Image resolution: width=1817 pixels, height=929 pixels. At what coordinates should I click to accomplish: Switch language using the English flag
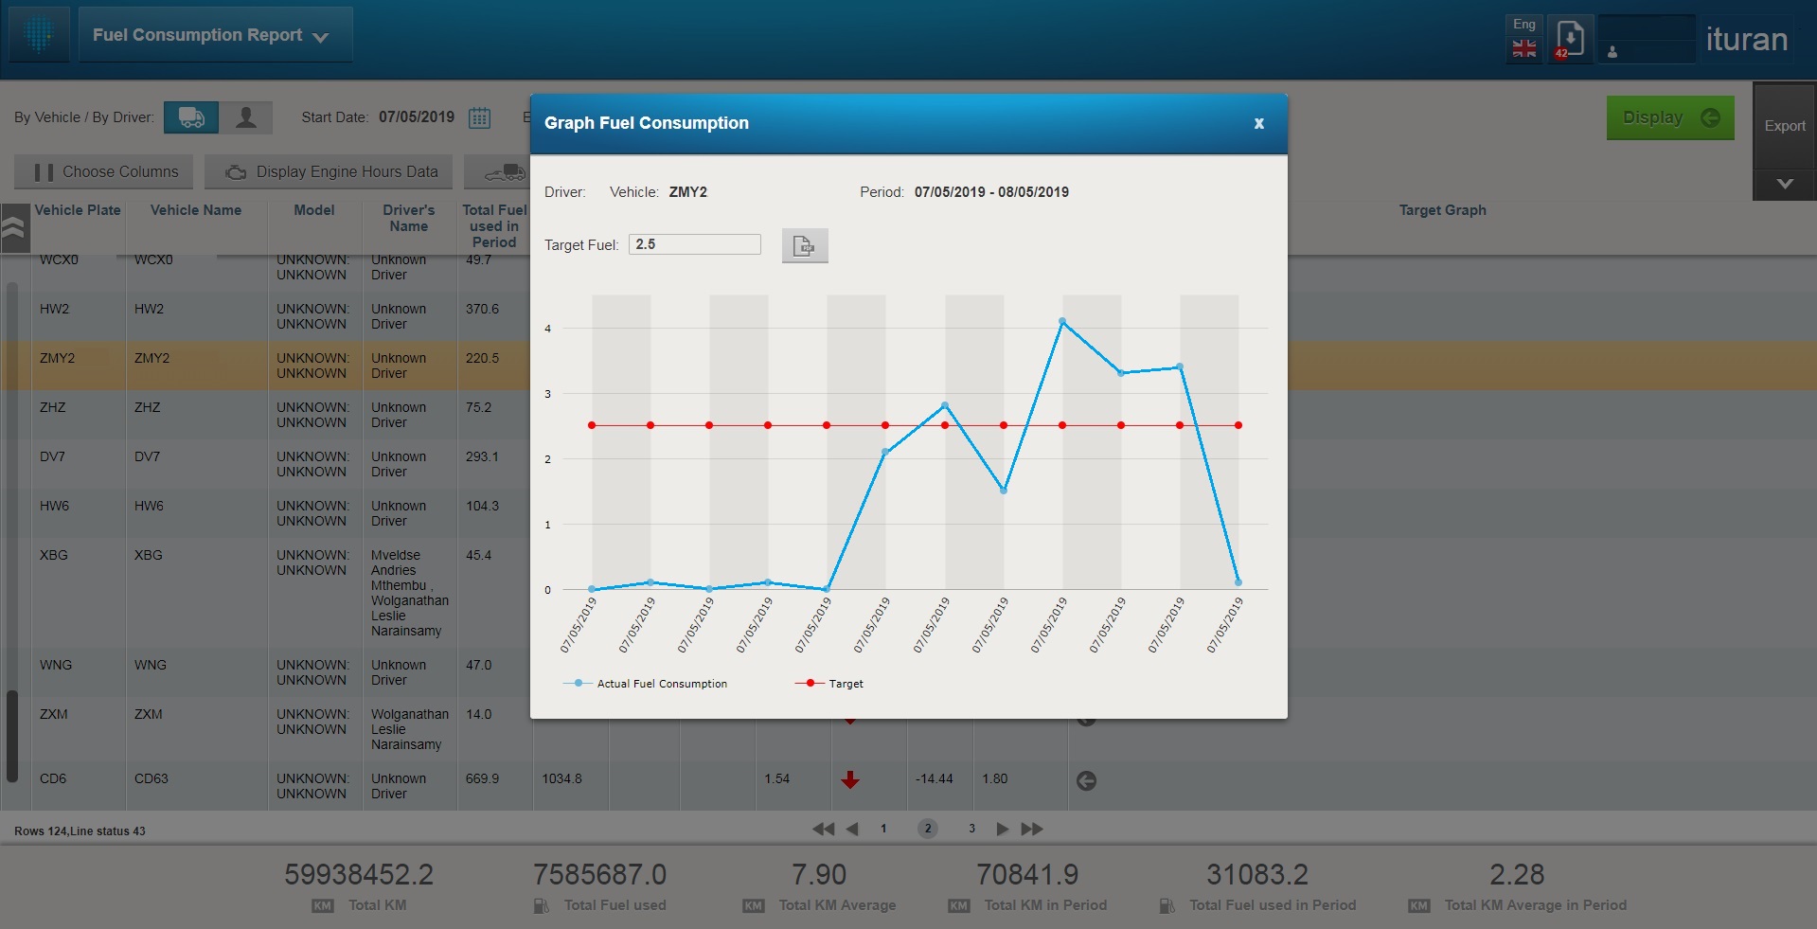pos(1523,48)
